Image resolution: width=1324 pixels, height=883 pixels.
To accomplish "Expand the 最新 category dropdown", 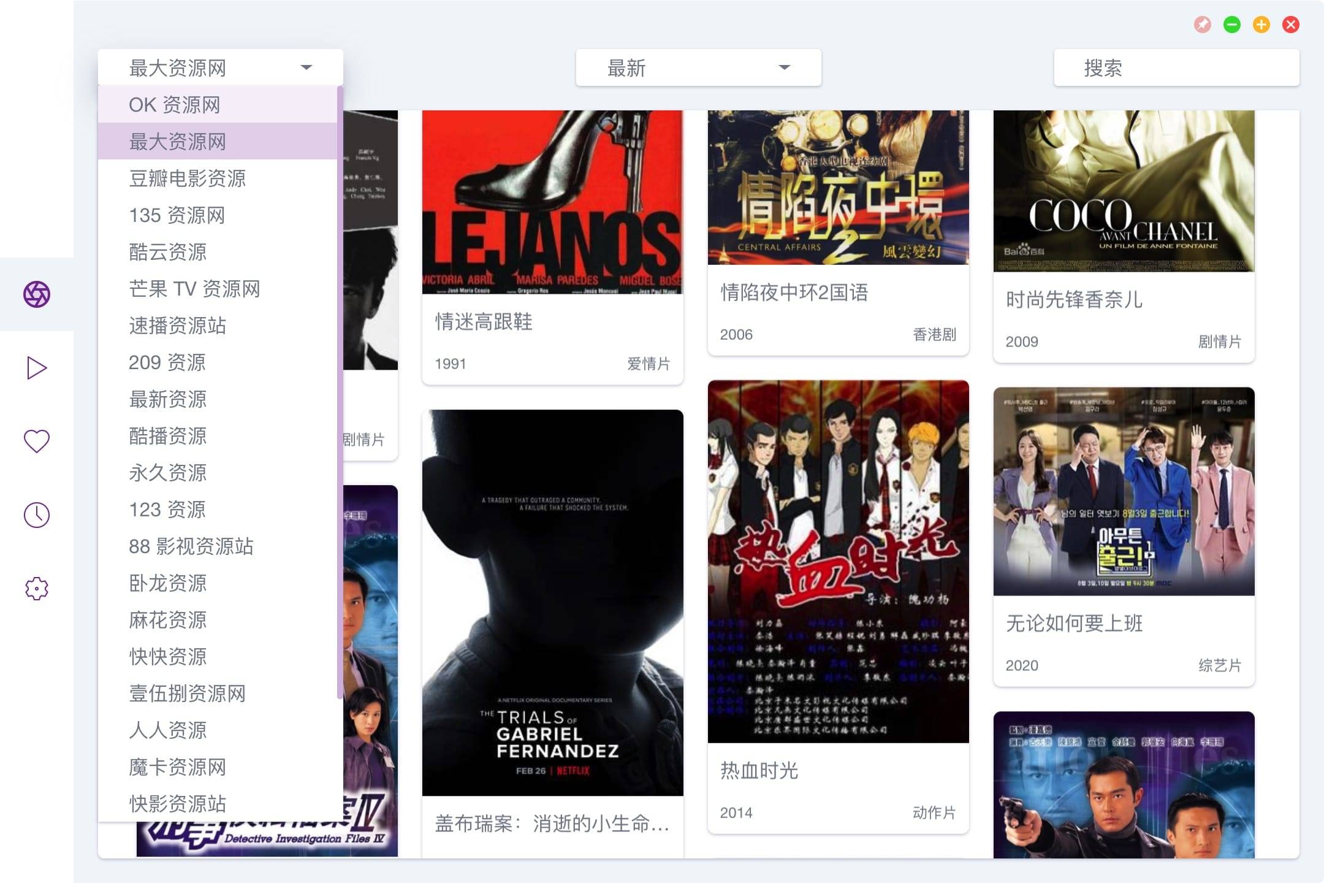I will 698,67.
